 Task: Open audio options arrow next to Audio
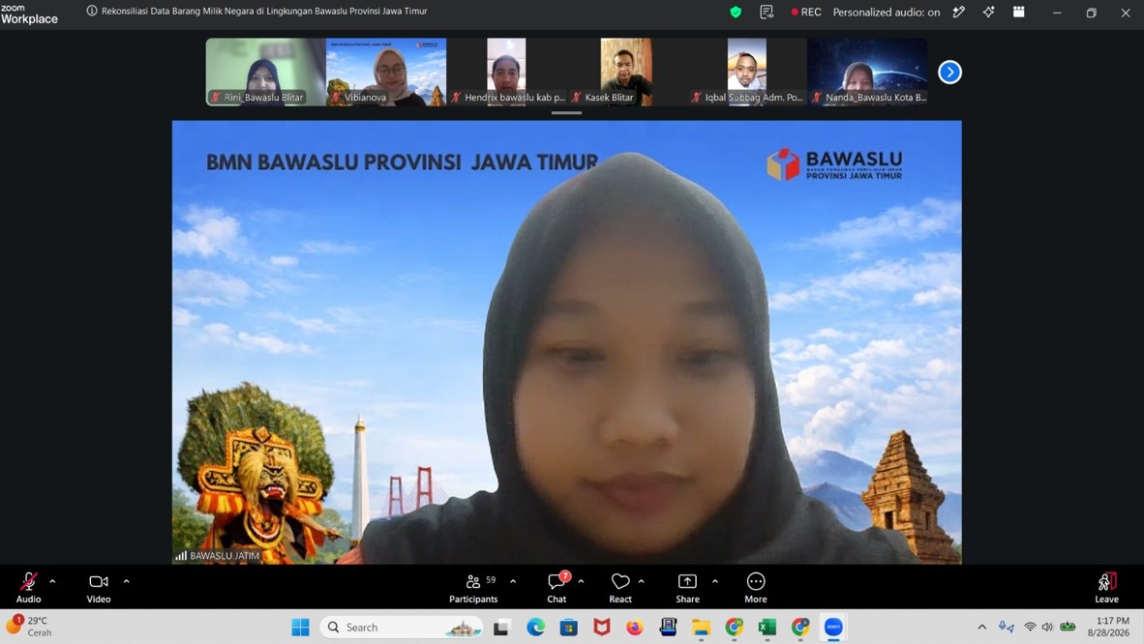(52, 581)
